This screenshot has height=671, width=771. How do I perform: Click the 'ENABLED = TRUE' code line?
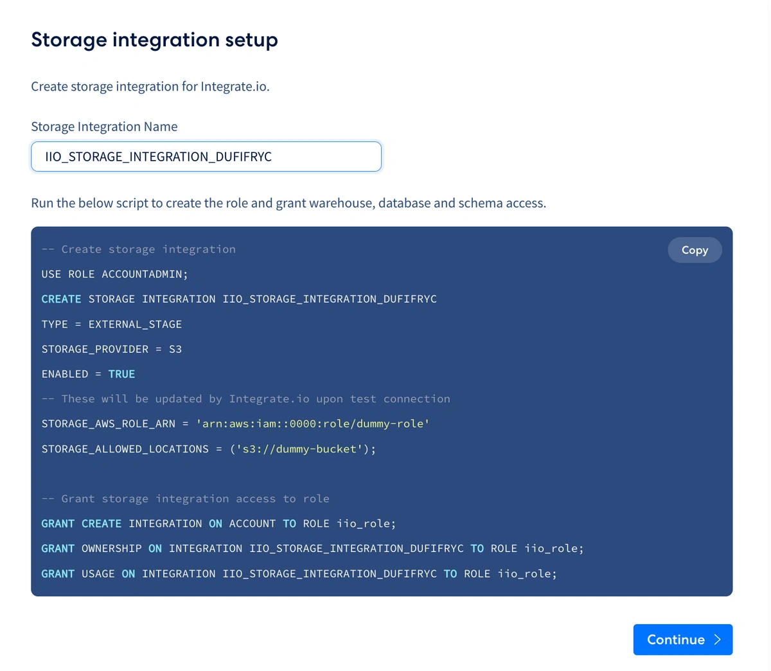point(89,374)
